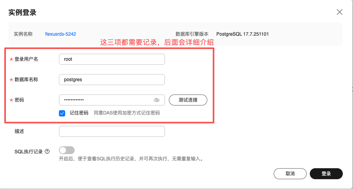Click the 实例登录 dialog title
The image size is (353, 189).
point(22,13)
